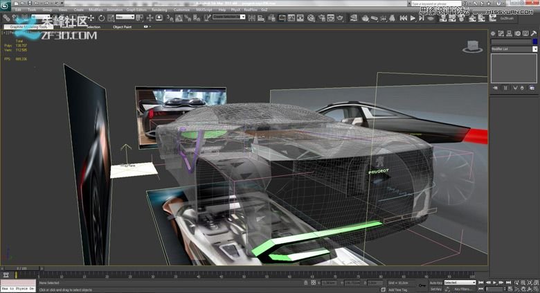Expand the Modifier List dropdown
This screenshot has width=540, height=293.
pos(534,49)
